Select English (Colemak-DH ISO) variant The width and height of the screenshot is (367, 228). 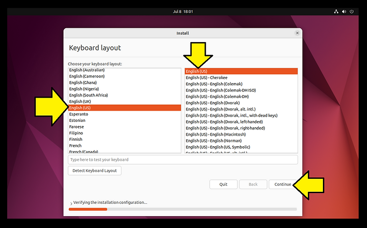241,90
